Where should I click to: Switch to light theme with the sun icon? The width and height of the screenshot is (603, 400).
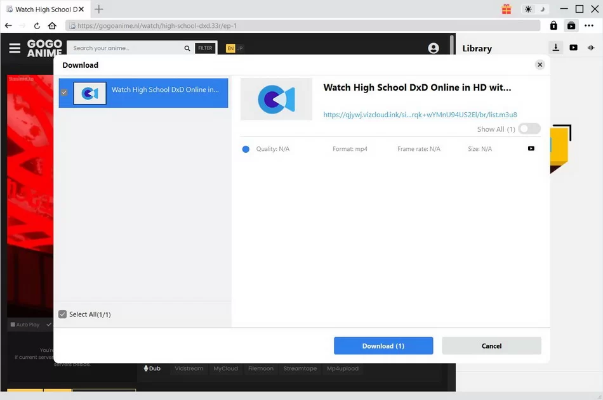pos(528,10)
